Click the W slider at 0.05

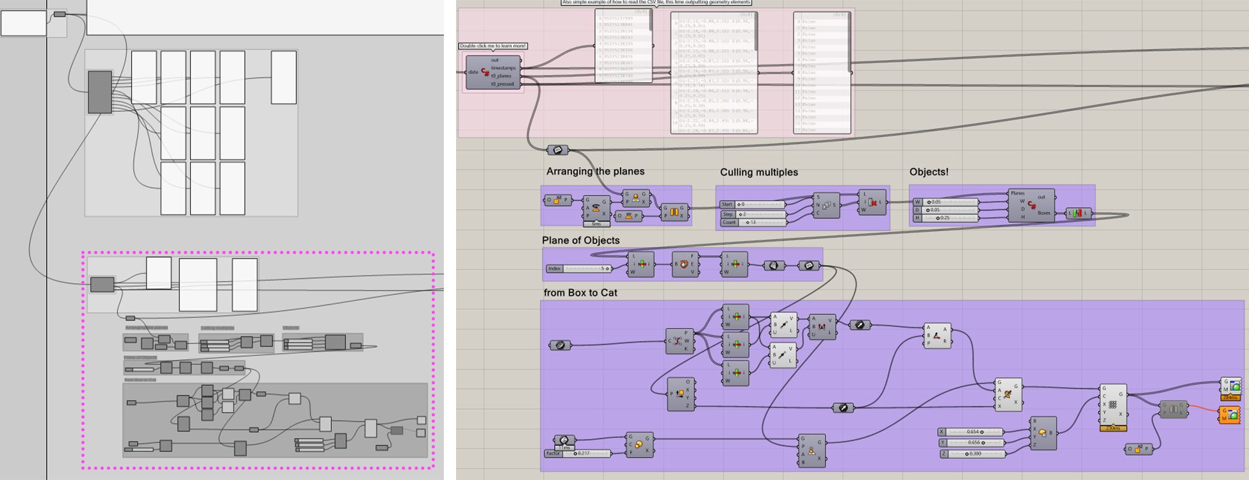[x=946, y=202]
